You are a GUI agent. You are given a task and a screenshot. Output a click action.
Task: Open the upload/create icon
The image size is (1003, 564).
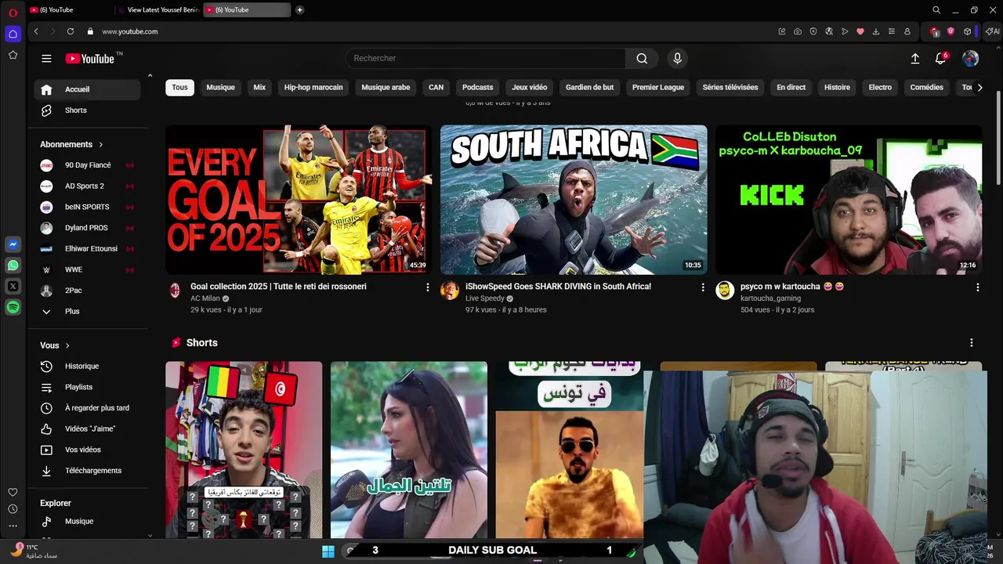pos(914,58)
